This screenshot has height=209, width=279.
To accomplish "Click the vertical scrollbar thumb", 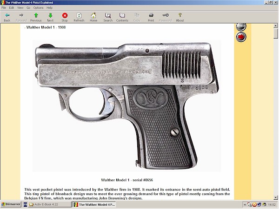I will (276, 33).
